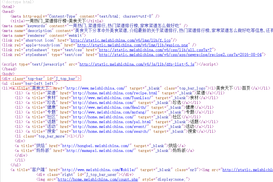Click the 社区 list item line
The image size is (273, 182).
tap(108, 117)
